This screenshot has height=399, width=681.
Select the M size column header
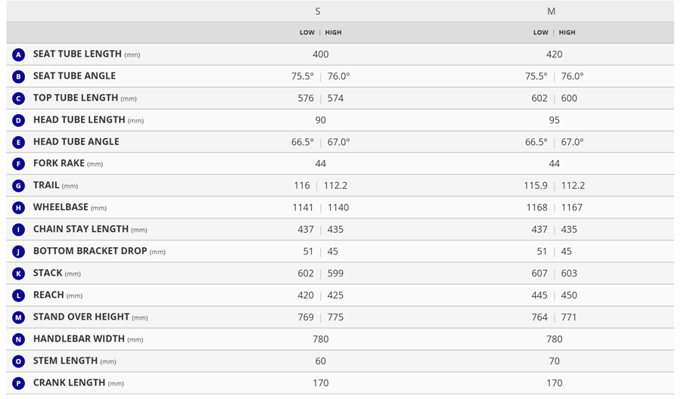[552, 11]
